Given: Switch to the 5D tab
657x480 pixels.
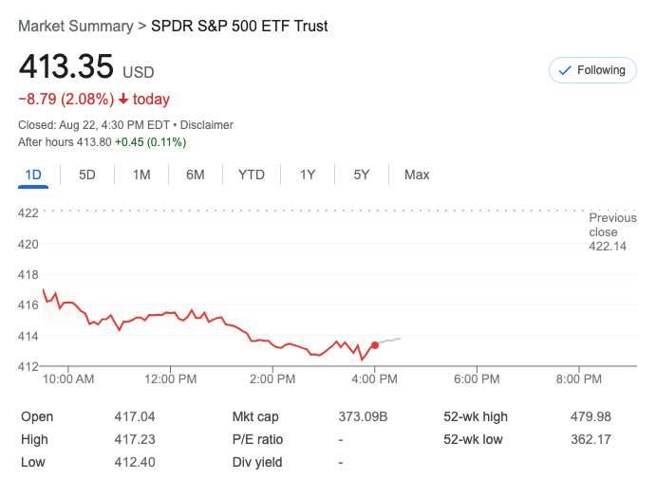Looking at the screenshot, I should [87, 175].
